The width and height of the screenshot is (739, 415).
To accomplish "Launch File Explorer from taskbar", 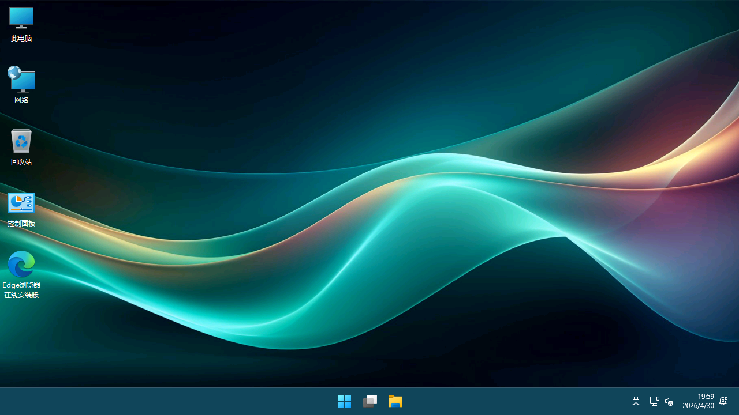I will (x=395, y=401).
